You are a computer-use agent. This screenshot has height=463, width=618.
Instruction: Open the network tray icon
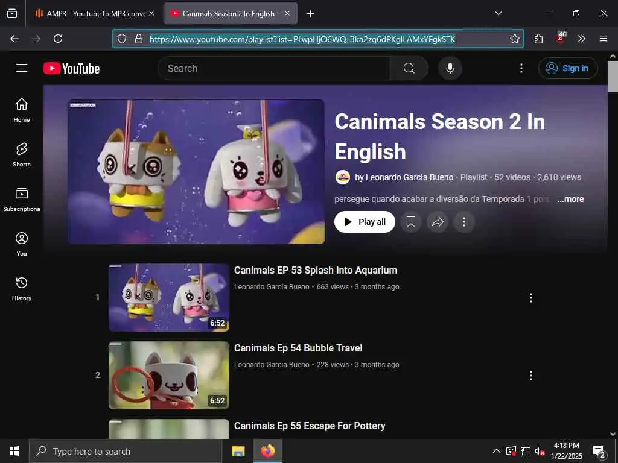click(526, 451)
